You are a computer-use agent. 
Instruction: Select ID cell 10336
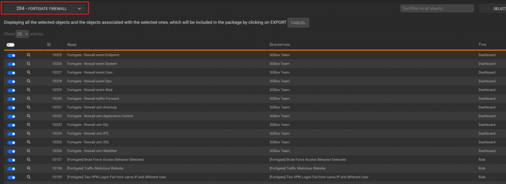[x=57, y=151]
